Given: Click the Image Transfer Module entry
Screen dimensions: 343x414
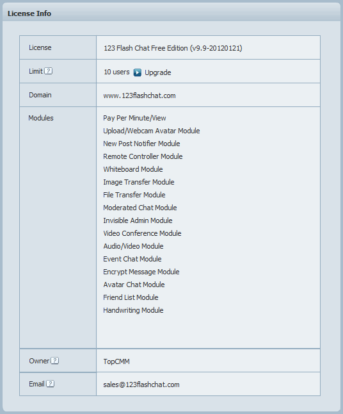Looking at the screenshot, I should pyautogui.click(x=139, y=182).
